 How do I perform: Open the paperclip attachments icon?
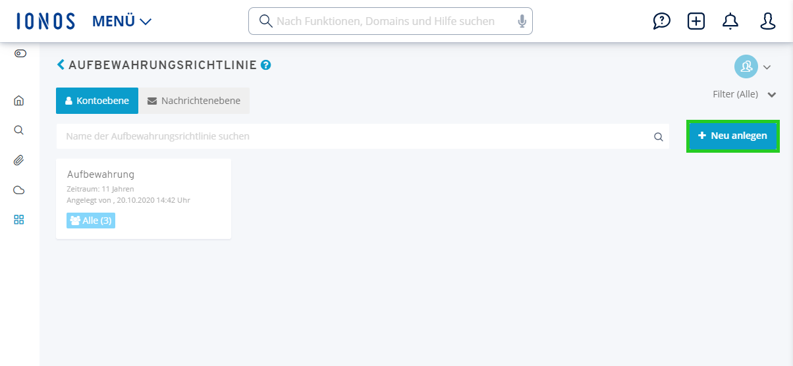point(19,160)
